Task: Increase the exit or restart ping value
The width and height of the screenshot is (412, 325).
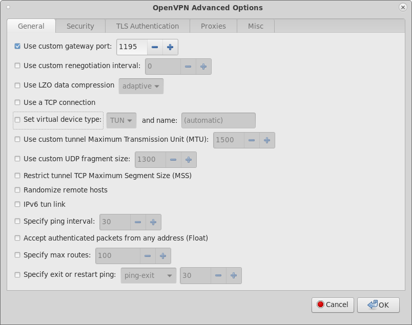Action: pyautogui.click(x=234, y=275)
